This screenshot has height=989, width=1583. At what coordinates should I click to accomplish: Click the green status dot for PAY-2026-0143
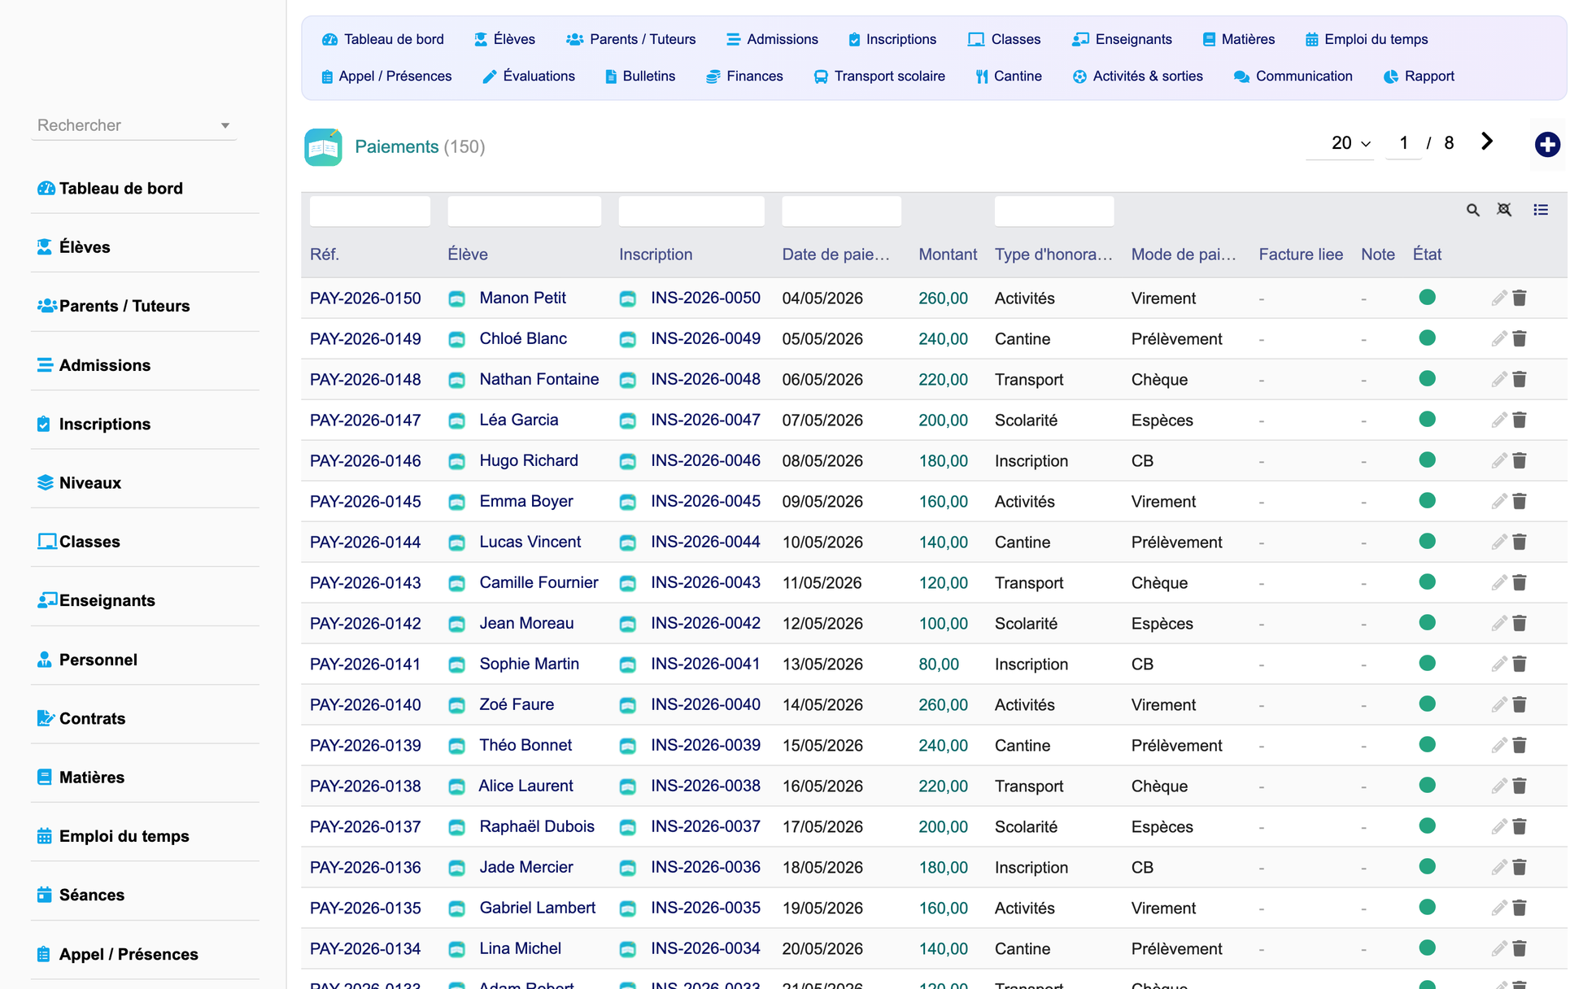click(1427, 582)
